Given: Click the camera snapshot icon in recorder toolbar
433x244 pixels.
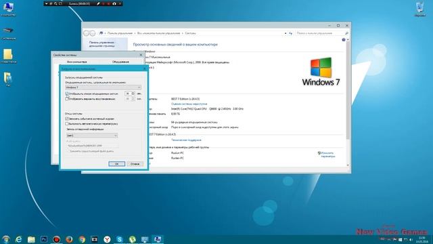Looking at the screenshot, I should (114, 3).
